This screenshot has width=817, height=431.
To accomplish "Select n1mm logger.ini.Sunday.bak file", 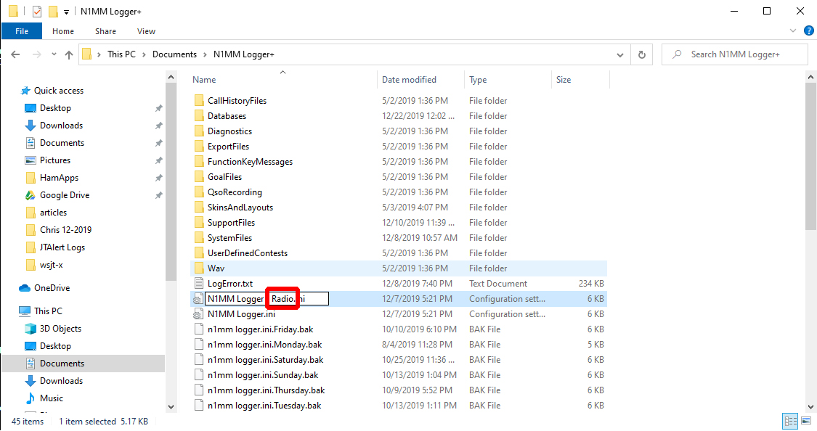I will pos(263,375).
